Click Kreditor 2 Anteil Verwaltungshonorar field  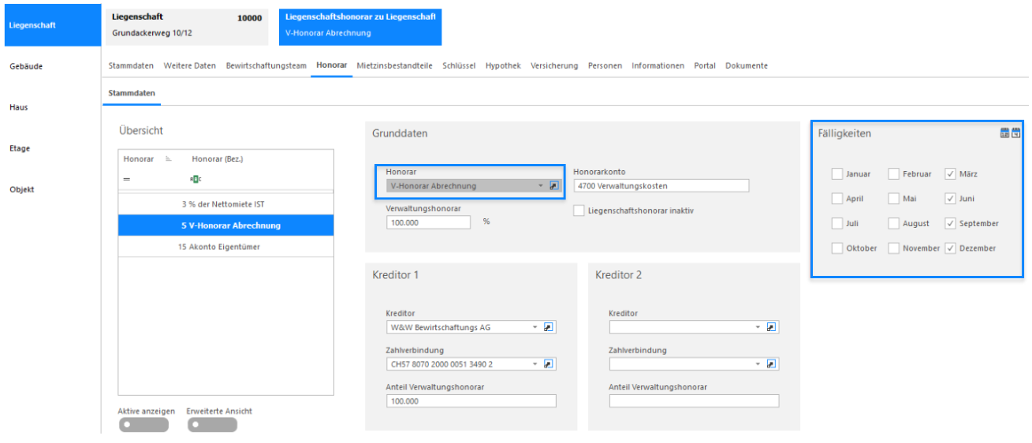pos(694,401)
